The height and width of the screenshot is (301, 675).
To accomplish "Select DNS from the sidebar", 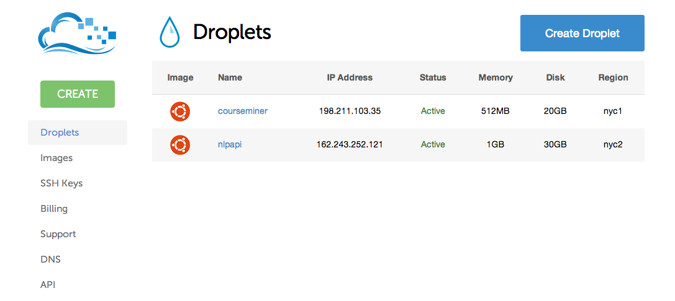I will [x=50, y=260].
